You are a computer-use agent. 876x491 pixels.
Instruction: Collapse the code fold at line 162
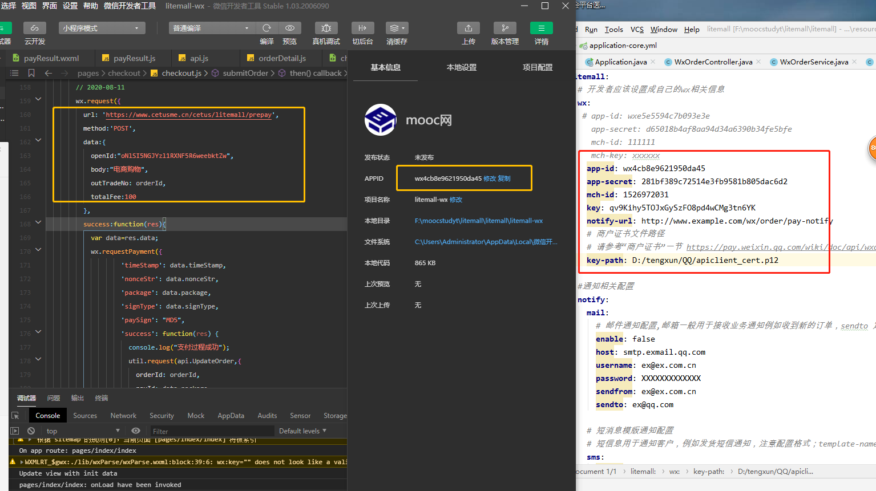click(38, 140)
